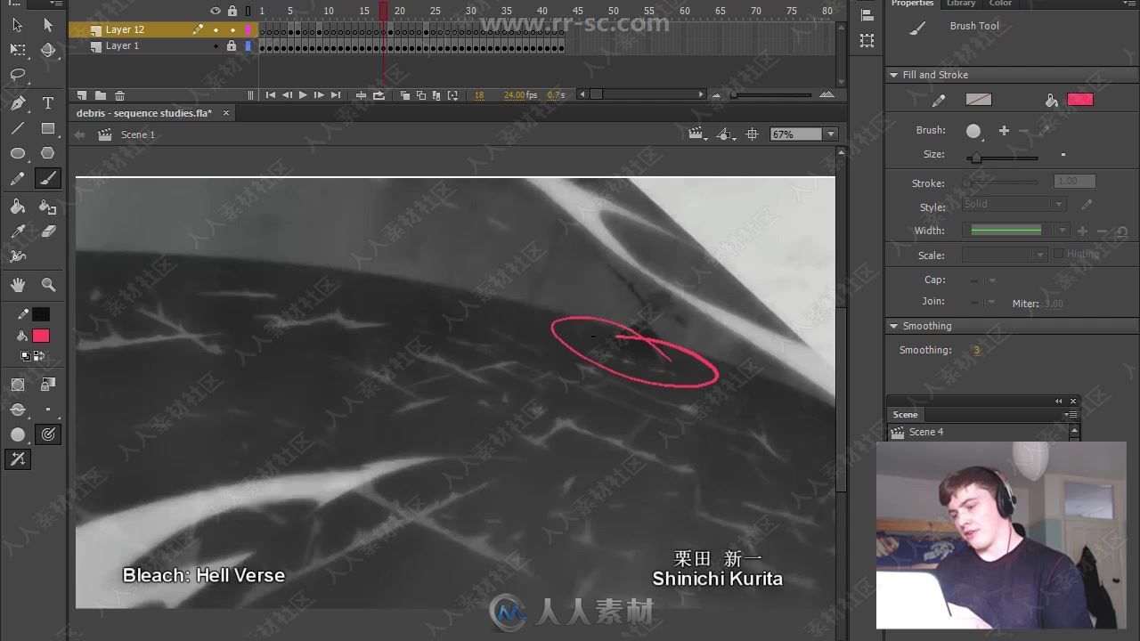Select the Scene panel tab

(x=906, y=415)
